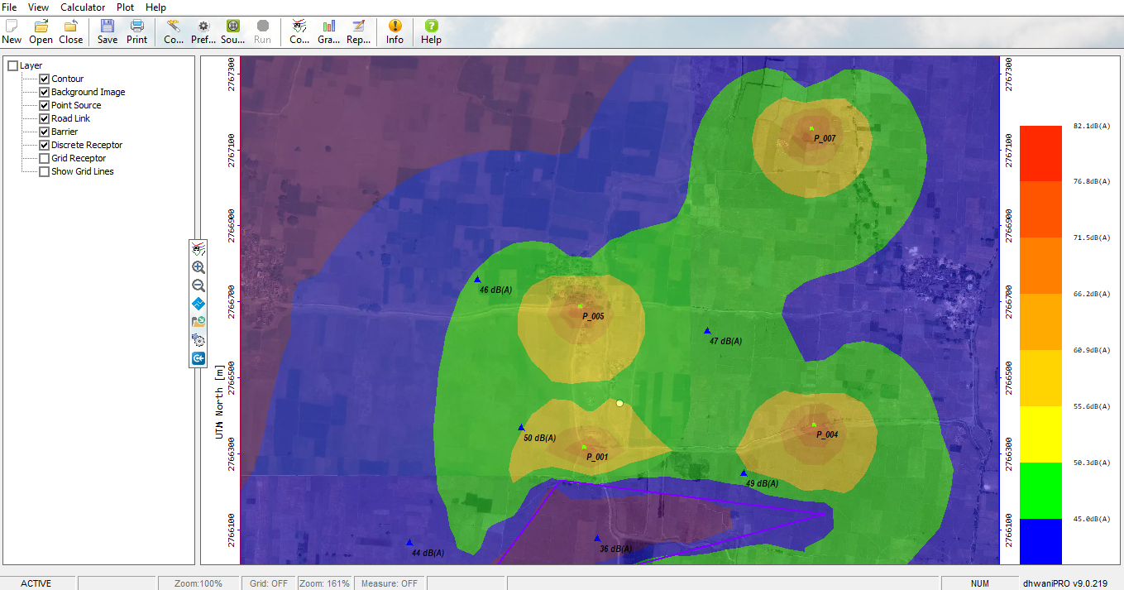Select point source P_004 on the map

coord(814,425)
